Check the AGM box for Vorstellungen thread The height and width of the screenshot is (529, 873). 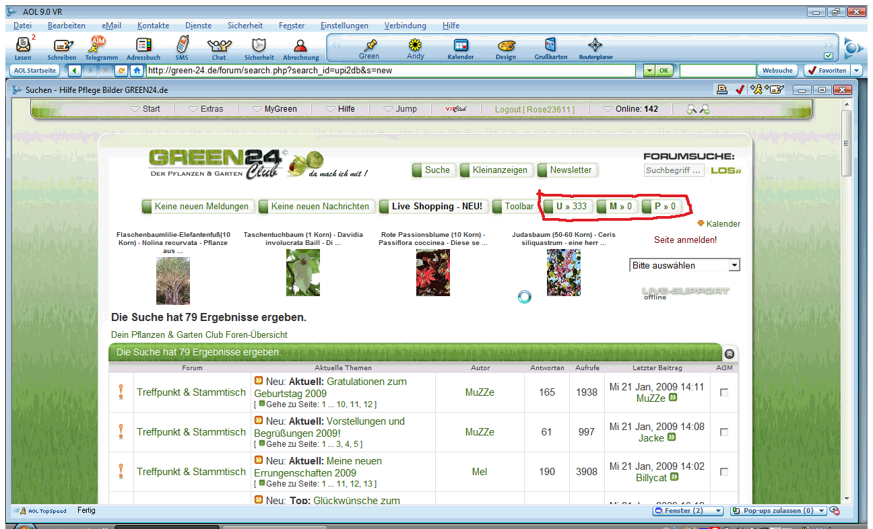click(724, 432)
